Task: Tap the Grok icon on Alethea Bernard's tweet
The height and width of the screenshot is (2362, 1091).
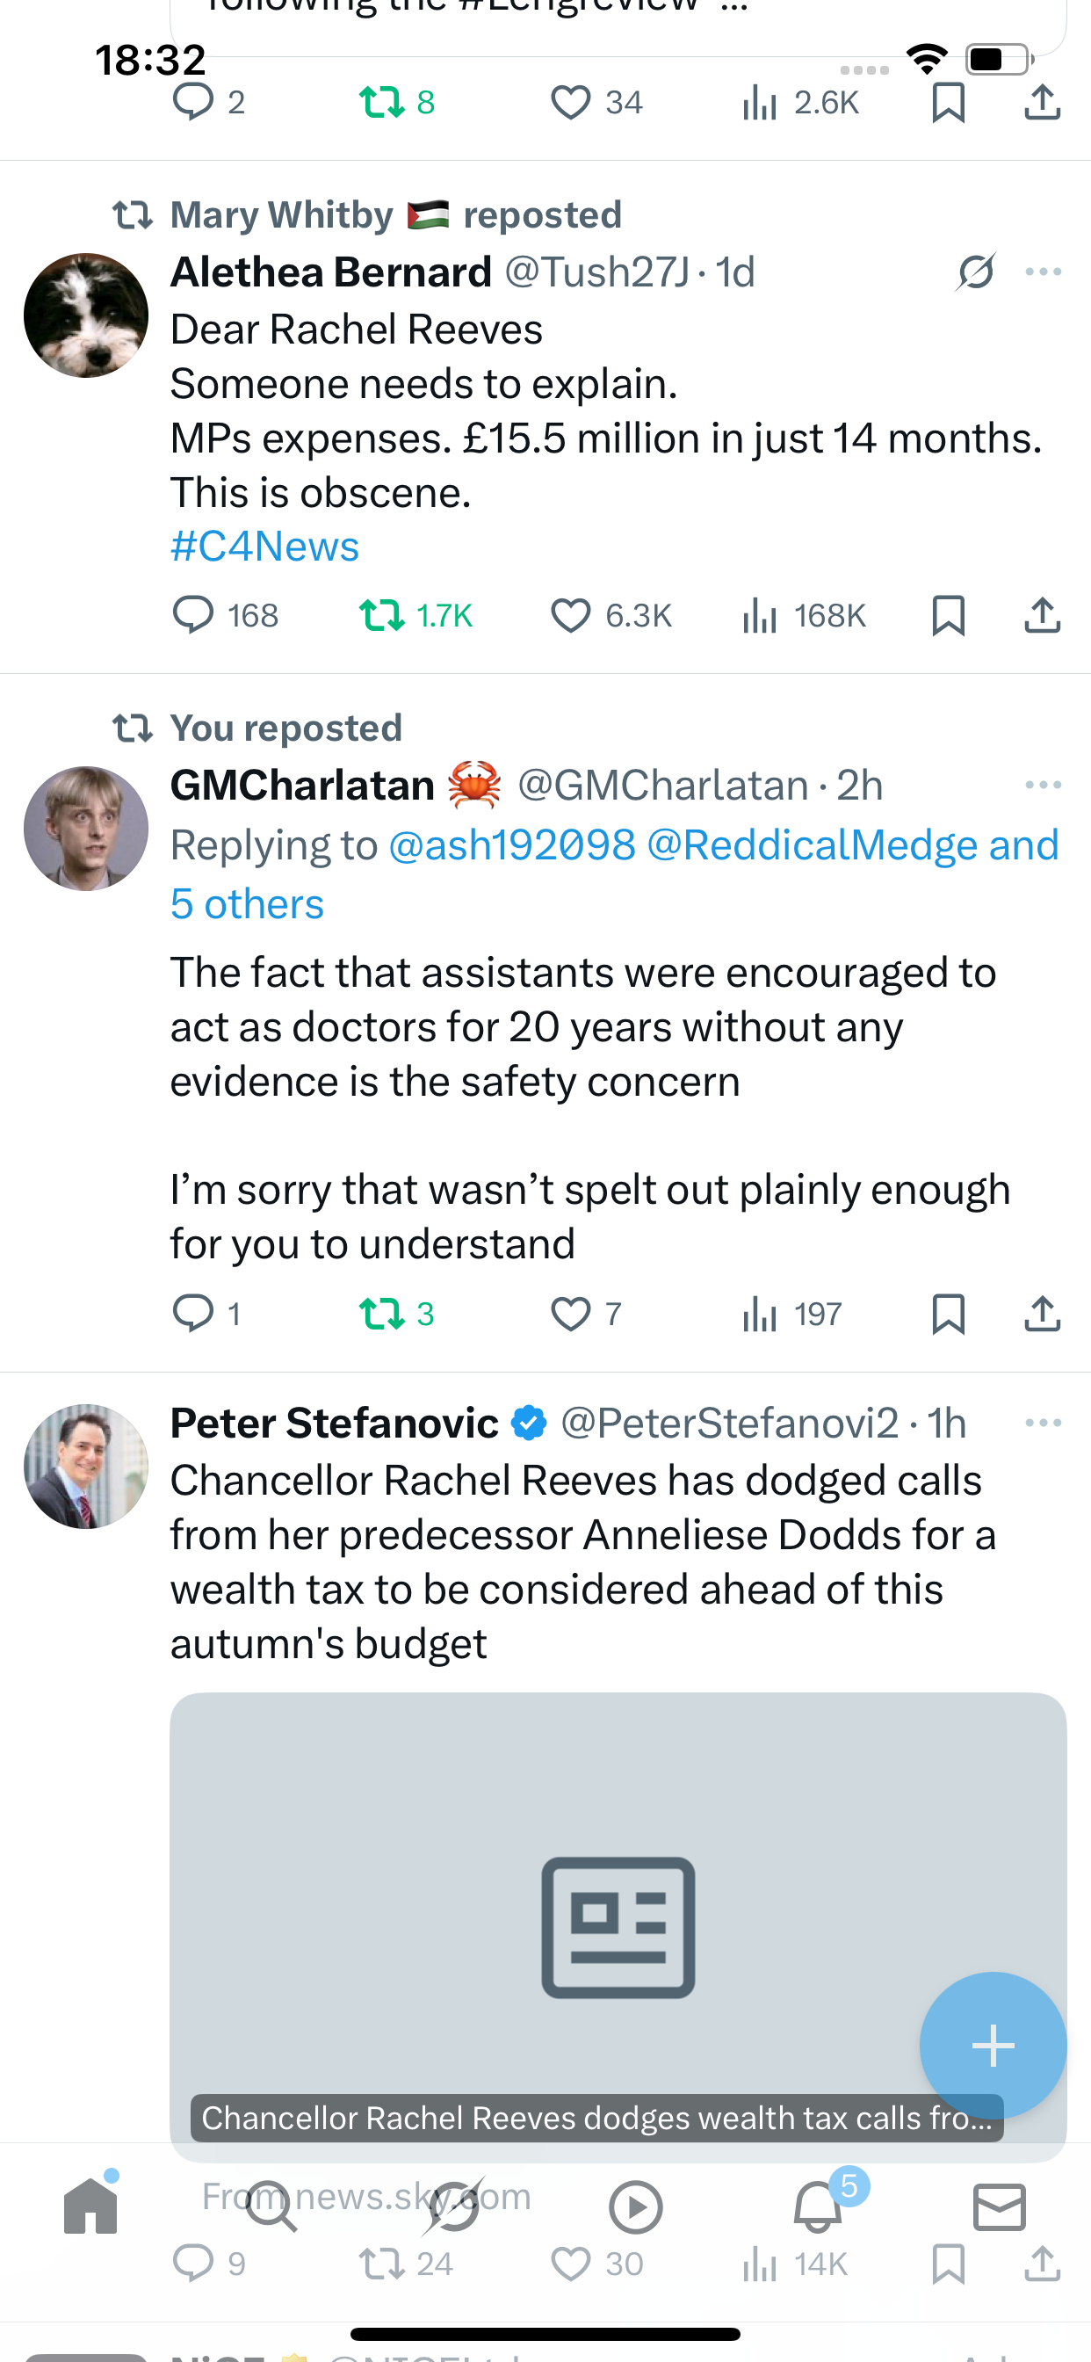Action: pos(975,272)
